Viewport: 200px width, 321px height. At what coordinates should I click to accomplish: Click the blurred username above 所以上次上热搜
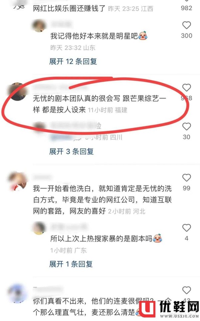tap(69, 227)
